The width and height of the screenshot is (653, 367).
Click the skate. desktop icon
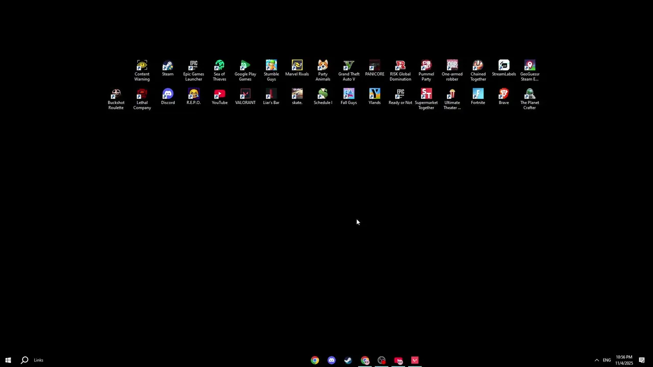point(297,97)
